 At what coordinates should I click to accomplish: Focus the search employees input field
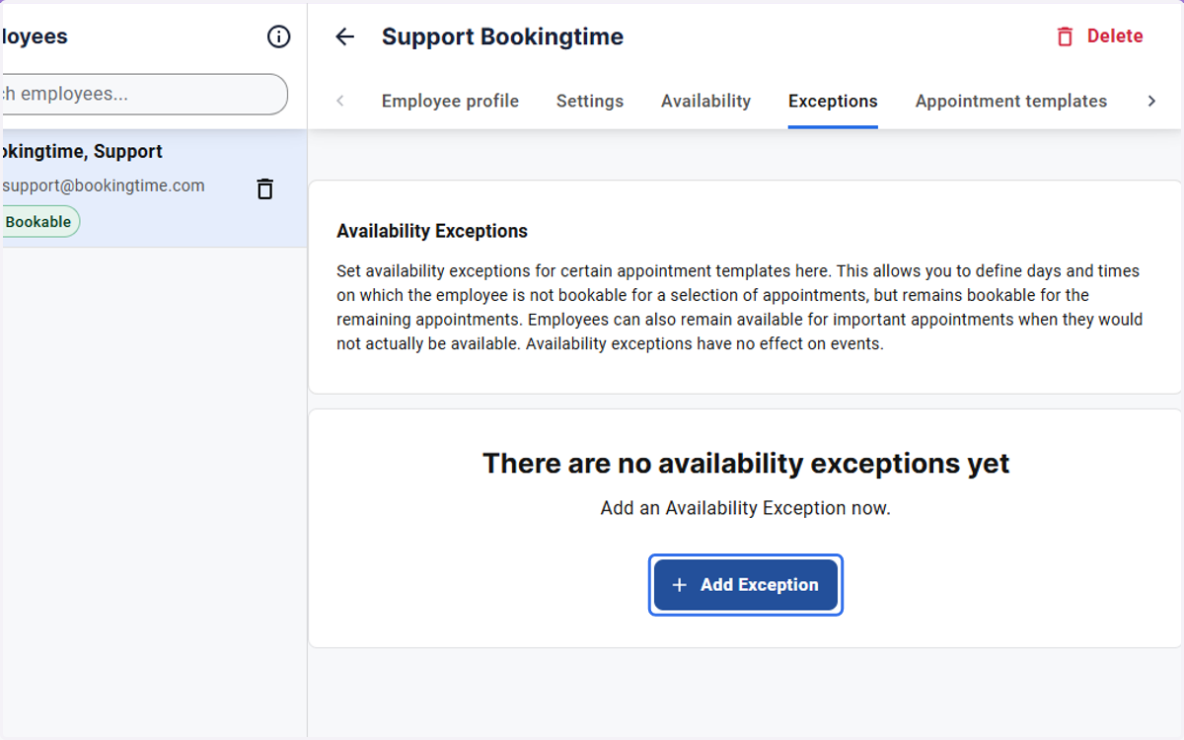tap(144, 95)
